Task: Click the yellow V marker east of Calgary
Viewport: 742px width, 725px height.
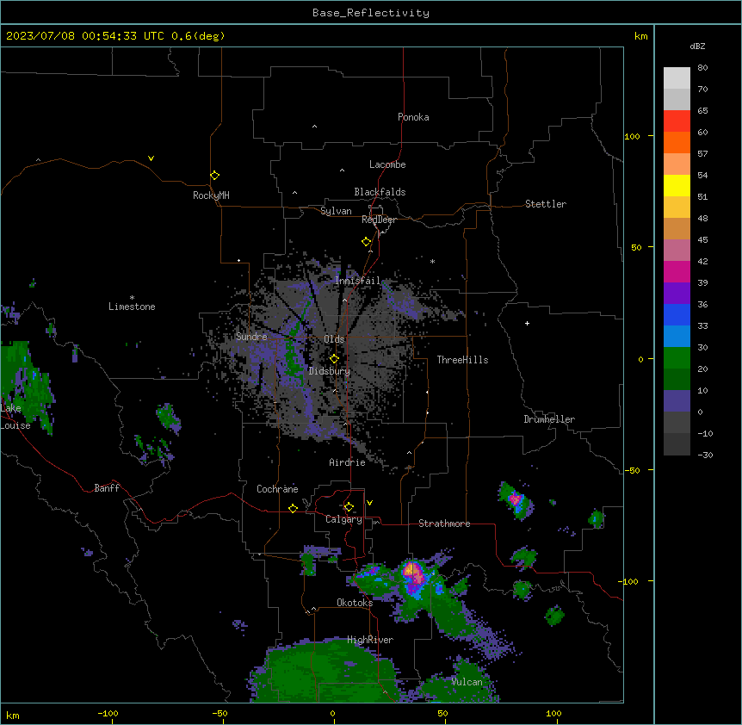Action: (369, 503)
